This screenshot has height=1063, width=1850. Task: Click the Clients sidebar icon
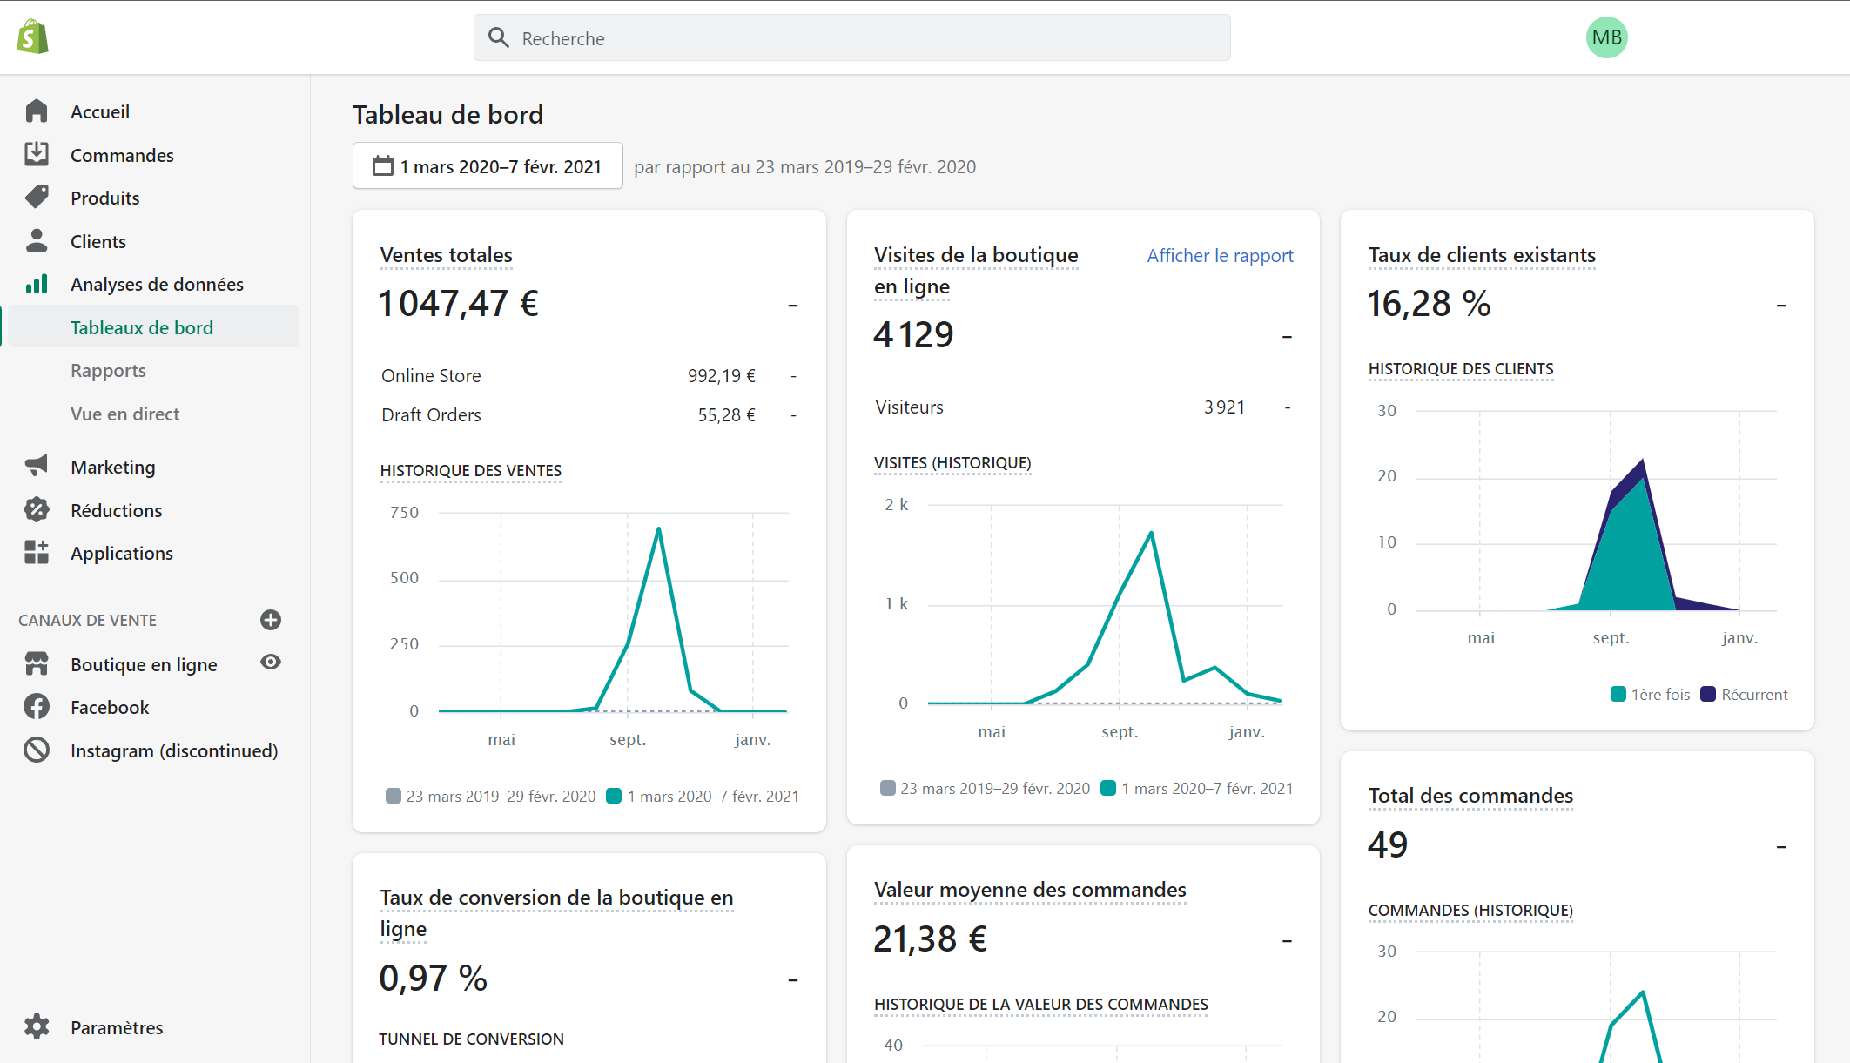pos(36,241)
